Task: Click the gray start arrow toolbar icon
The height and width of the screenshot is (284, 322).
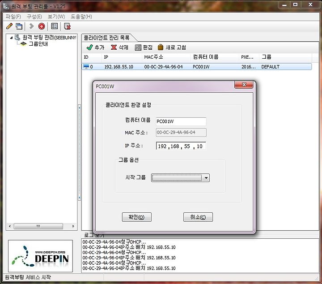Action: (31, 26)
